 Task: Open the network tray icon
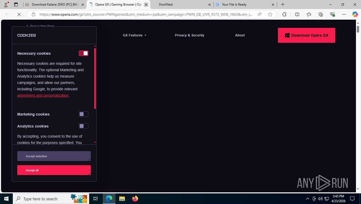click(327, 199)
